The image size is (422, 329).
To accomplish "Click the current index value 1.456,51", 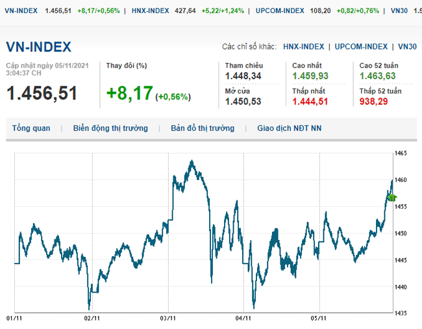I will 42,93.
